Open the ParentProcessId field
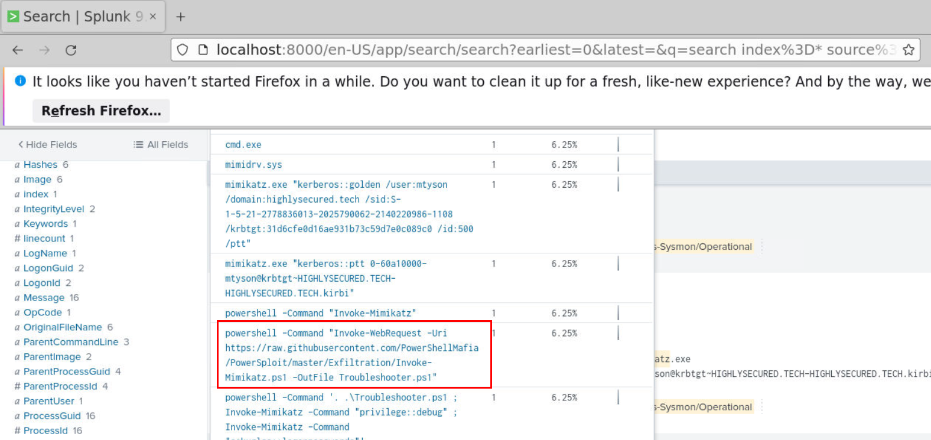The image size is (931, 440). tap(60, 386)
